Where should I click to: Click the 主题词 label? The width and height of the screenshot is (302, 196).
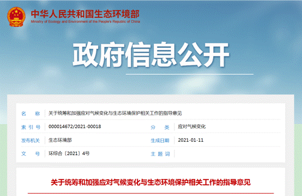160,154
